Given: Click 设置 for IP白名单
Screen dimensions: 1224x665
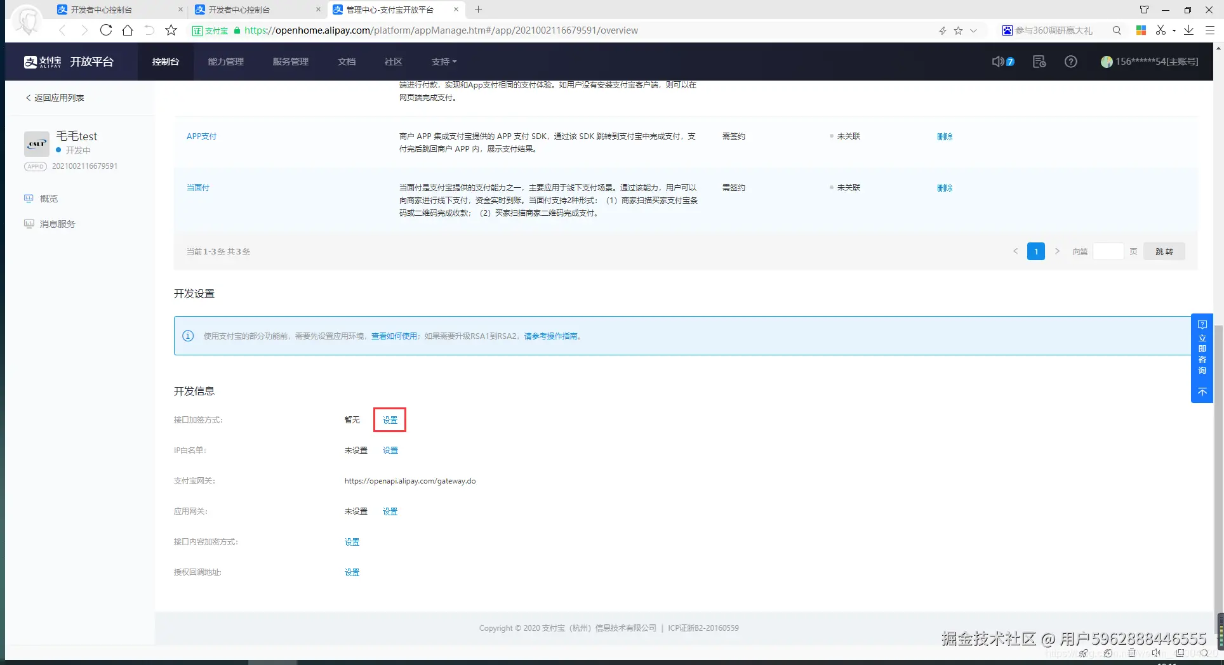Looking at the screenshot, I should 390,451.
